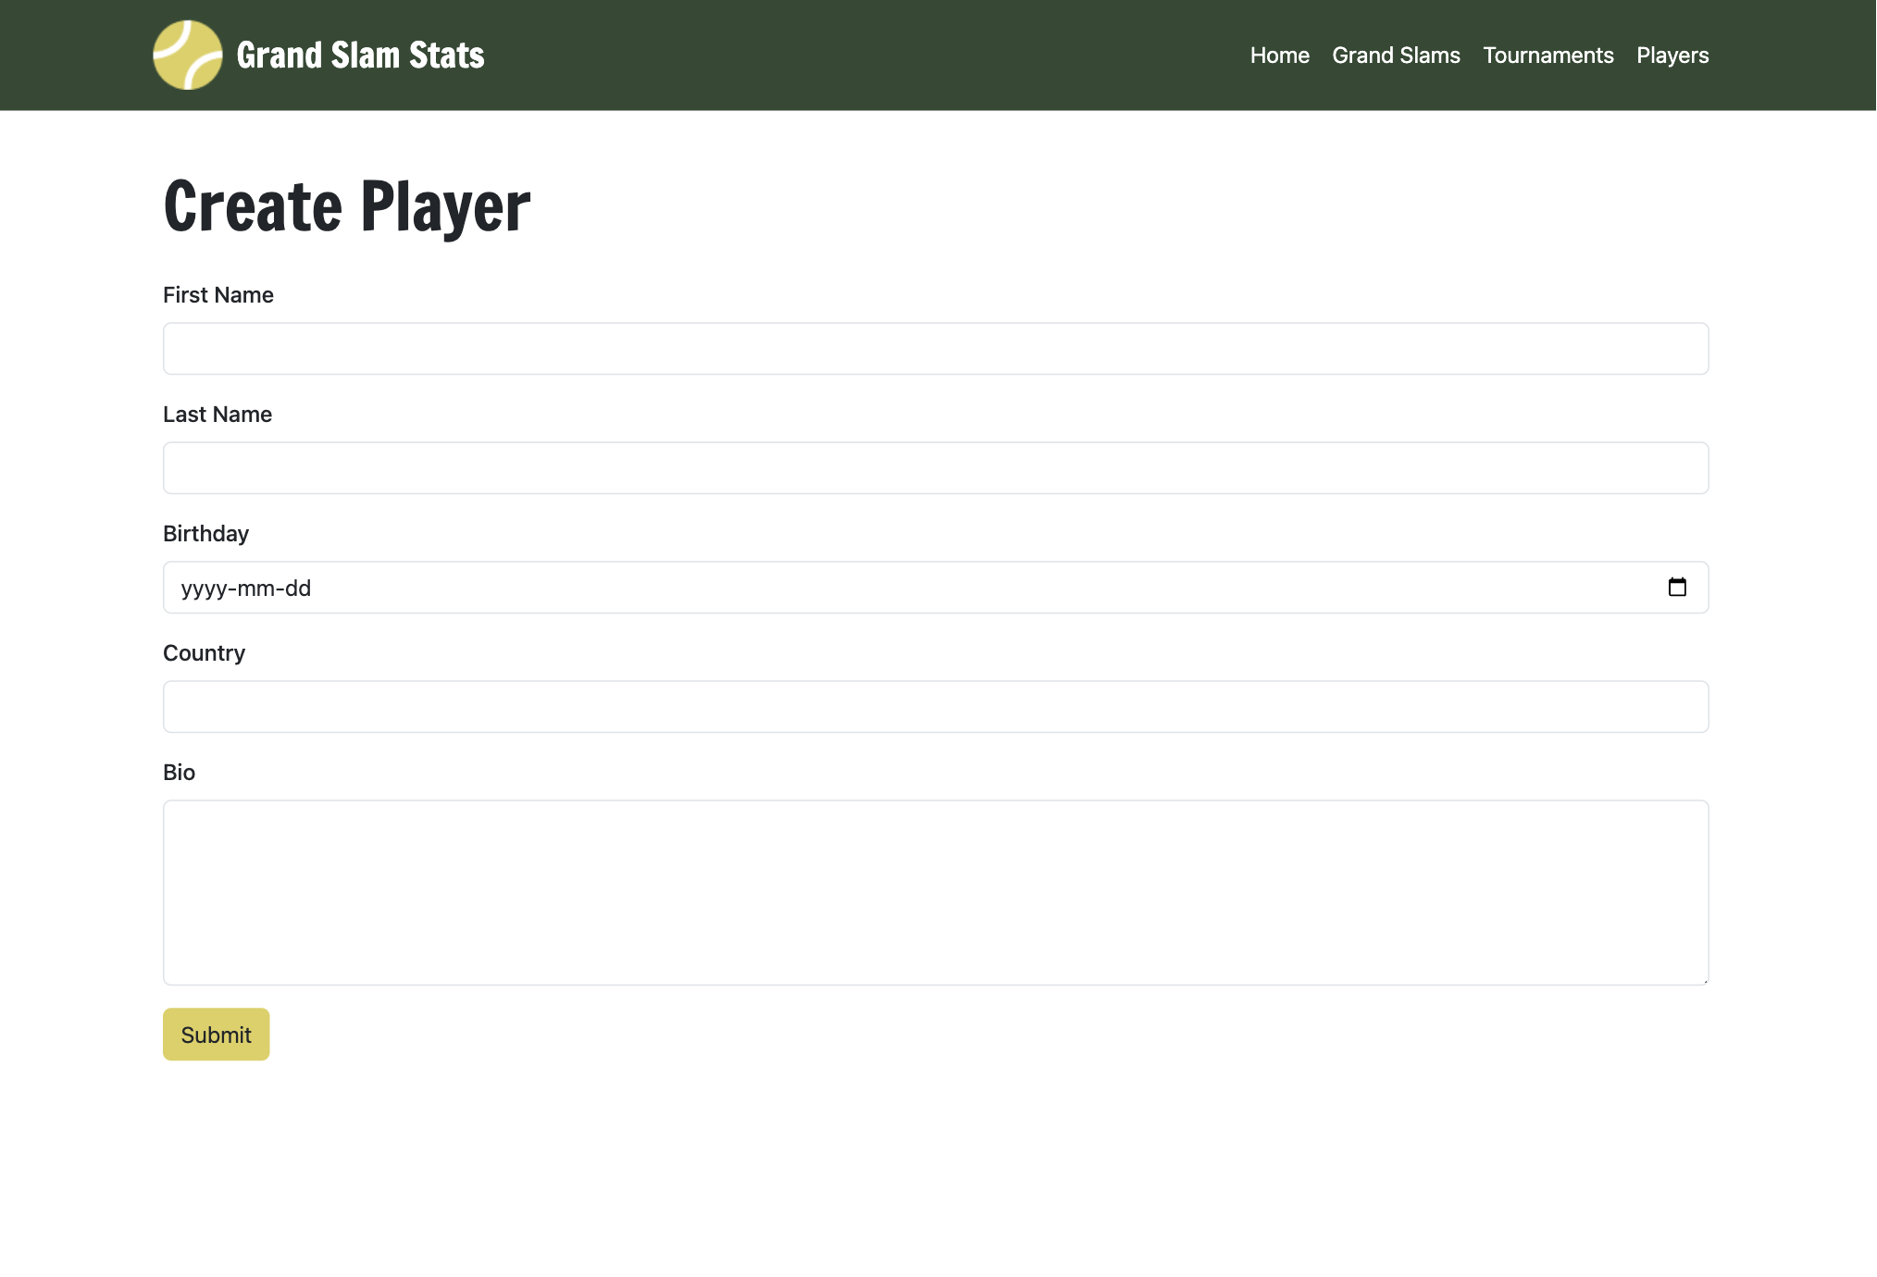This screenshot has width=1877, height=1277.
Task: Select the Last Name input field
Action: click(x=935, y=467)
